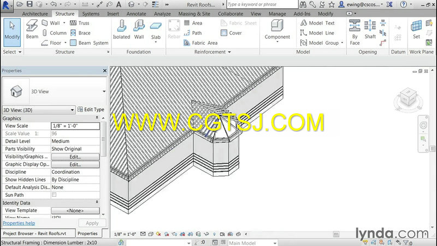
Task: Click the ViewCube in the 3D view
Action: [408, 97]
